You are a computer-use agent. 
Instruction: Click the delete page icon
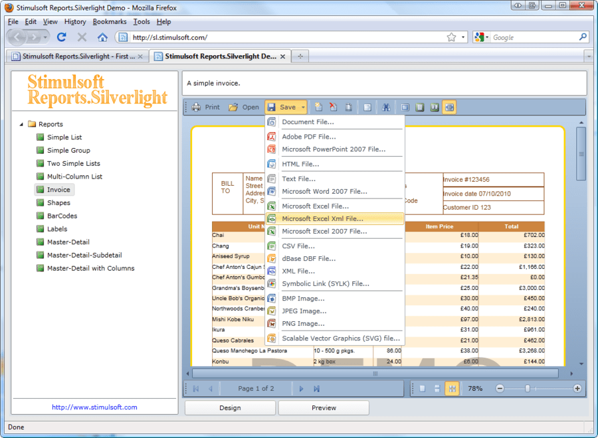pyautogui.click(x=334, y=108)
